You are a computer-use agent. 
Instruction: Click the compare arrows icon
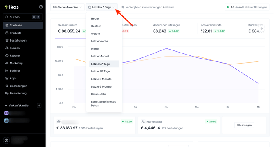click(x=123, y=7)
